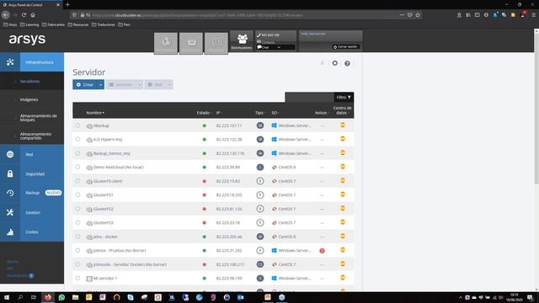Select the Mi servidor 1 row radio button
Screen dimensions: 539x303
click(x=77, y=278)
